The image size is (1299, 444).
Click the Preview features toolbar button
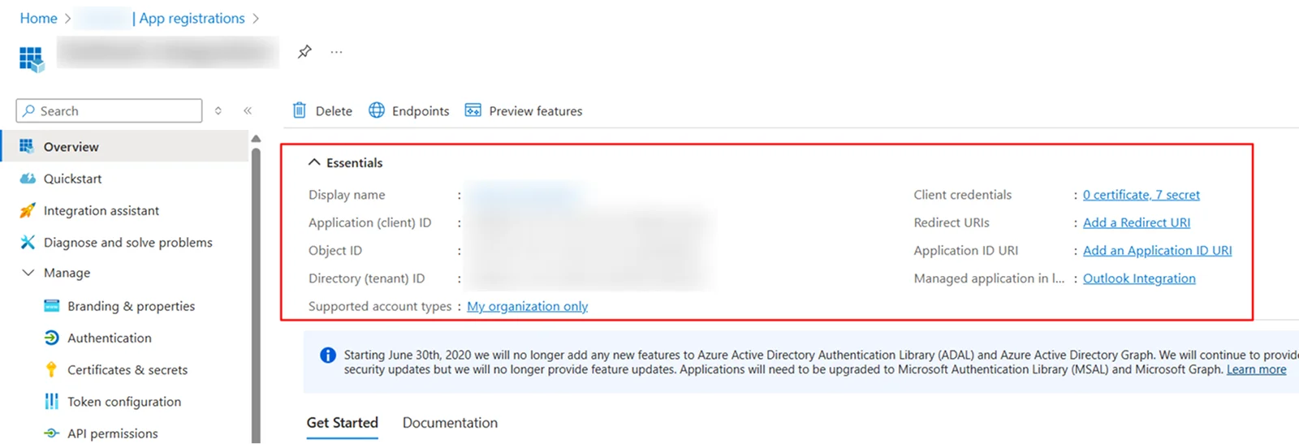click(523, 110)
